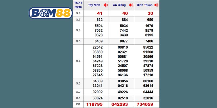The height and width of the screenshot is (108, 217).
Task: Select the G.7 prize row label
Action: [78, 20]
